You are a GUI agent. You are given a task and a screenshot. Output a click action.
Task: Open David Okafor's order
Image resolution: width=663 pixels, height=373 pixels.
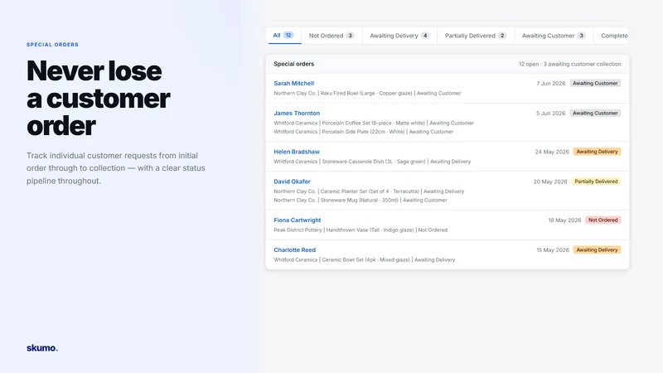click(293, 182)
